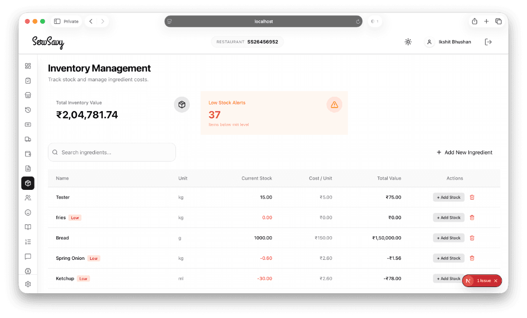
Task: Click the Low badge next to fries
Action: [x=75, y=217]
